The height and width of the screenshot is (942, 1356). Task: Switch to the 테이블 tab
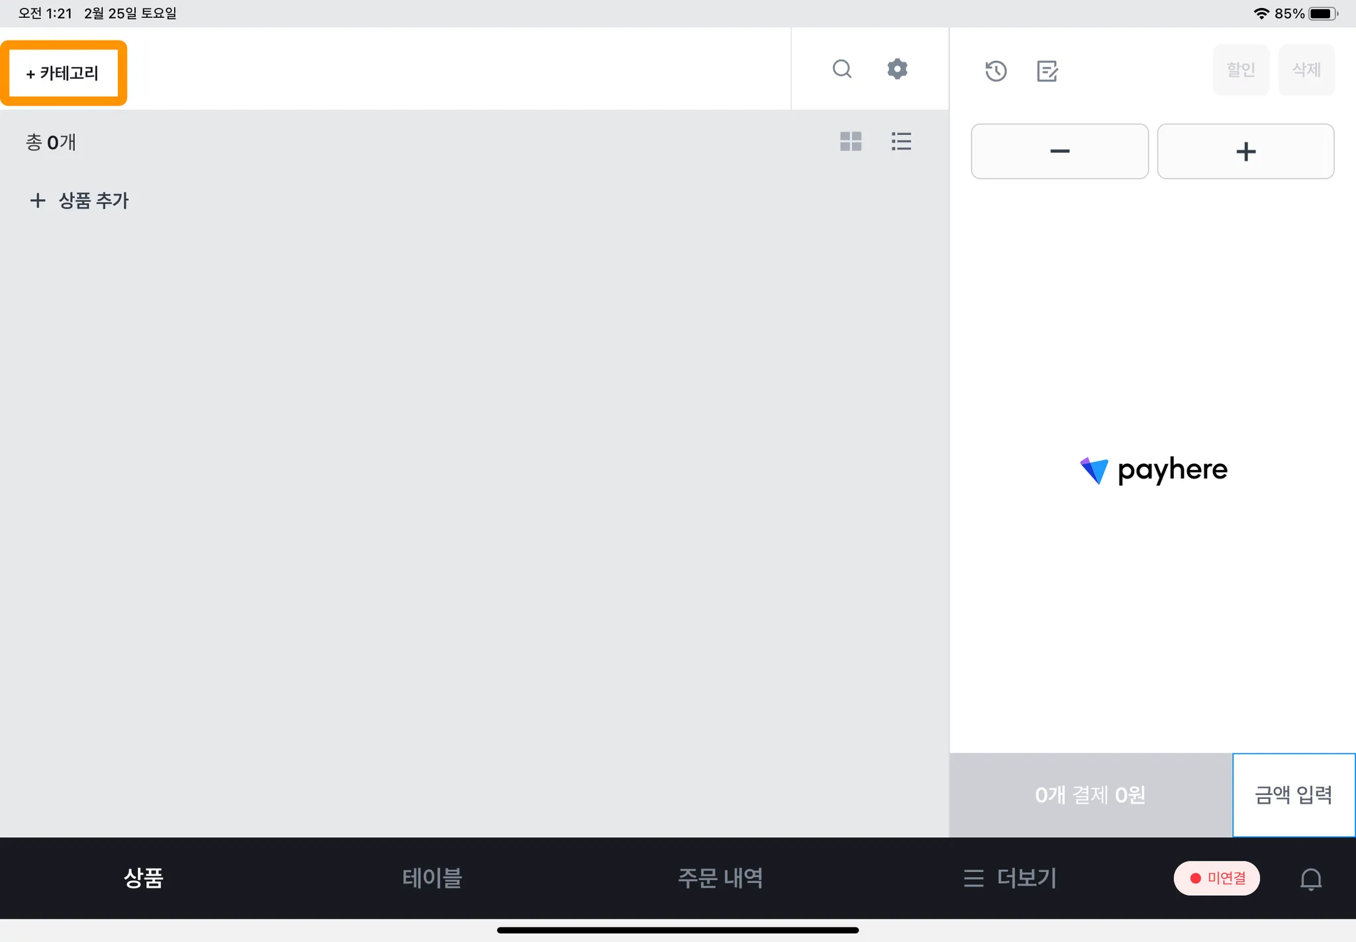(x=432, y=878)
